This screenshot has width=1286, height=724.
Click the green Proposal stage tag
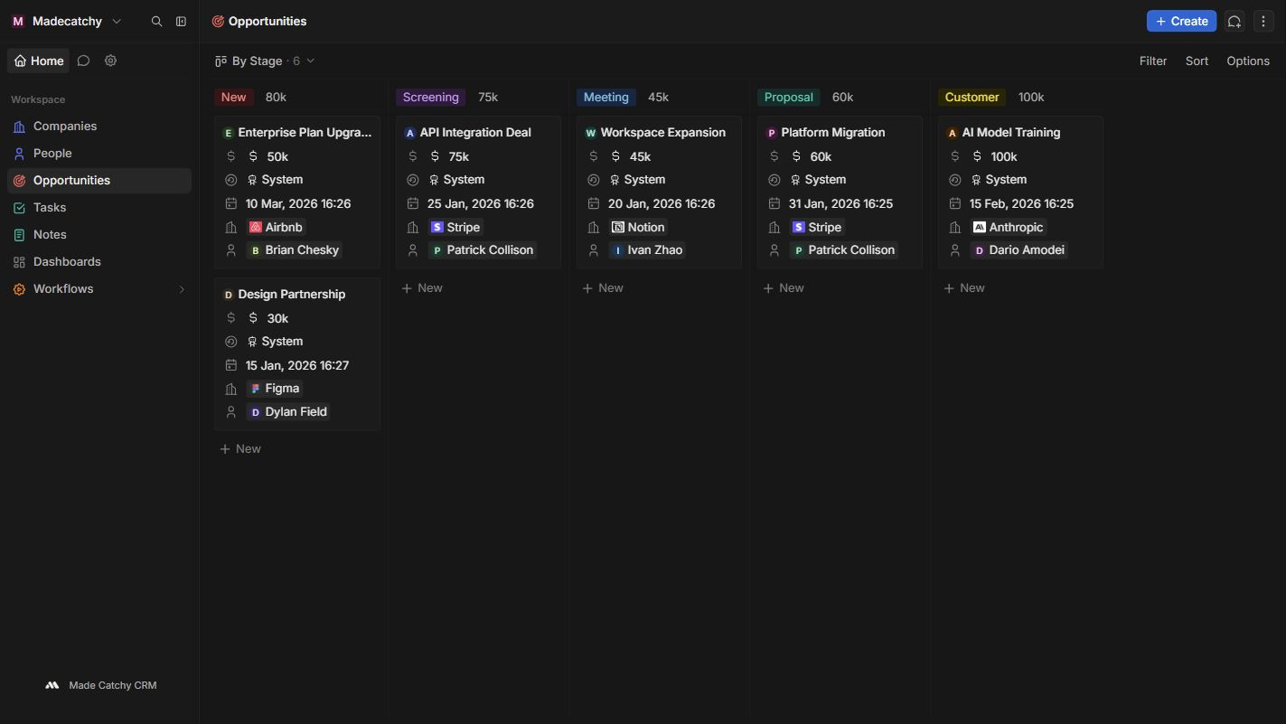(x=788, y=97)
